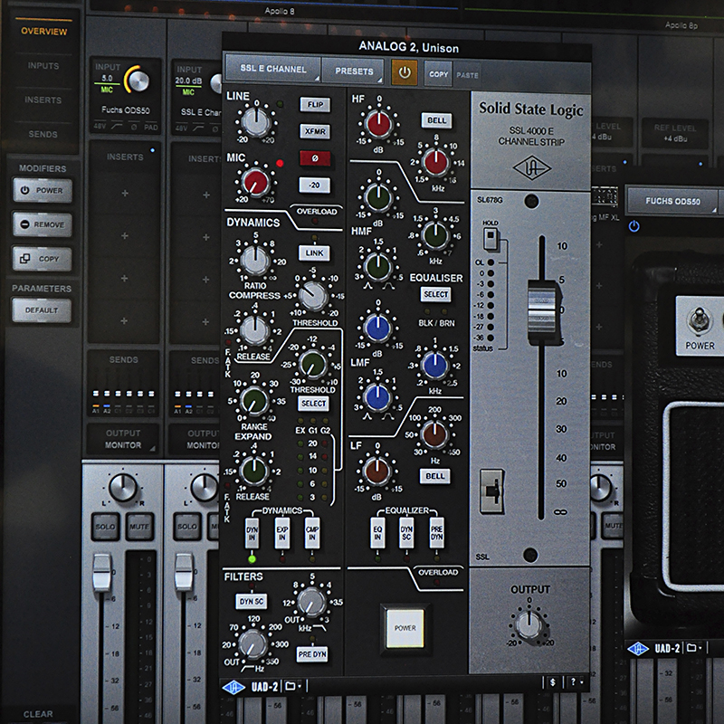The width and height of the screenshot is (724, 724).
Task: Click the brown LF frequency Hz knob
Action: coord(434,435)
